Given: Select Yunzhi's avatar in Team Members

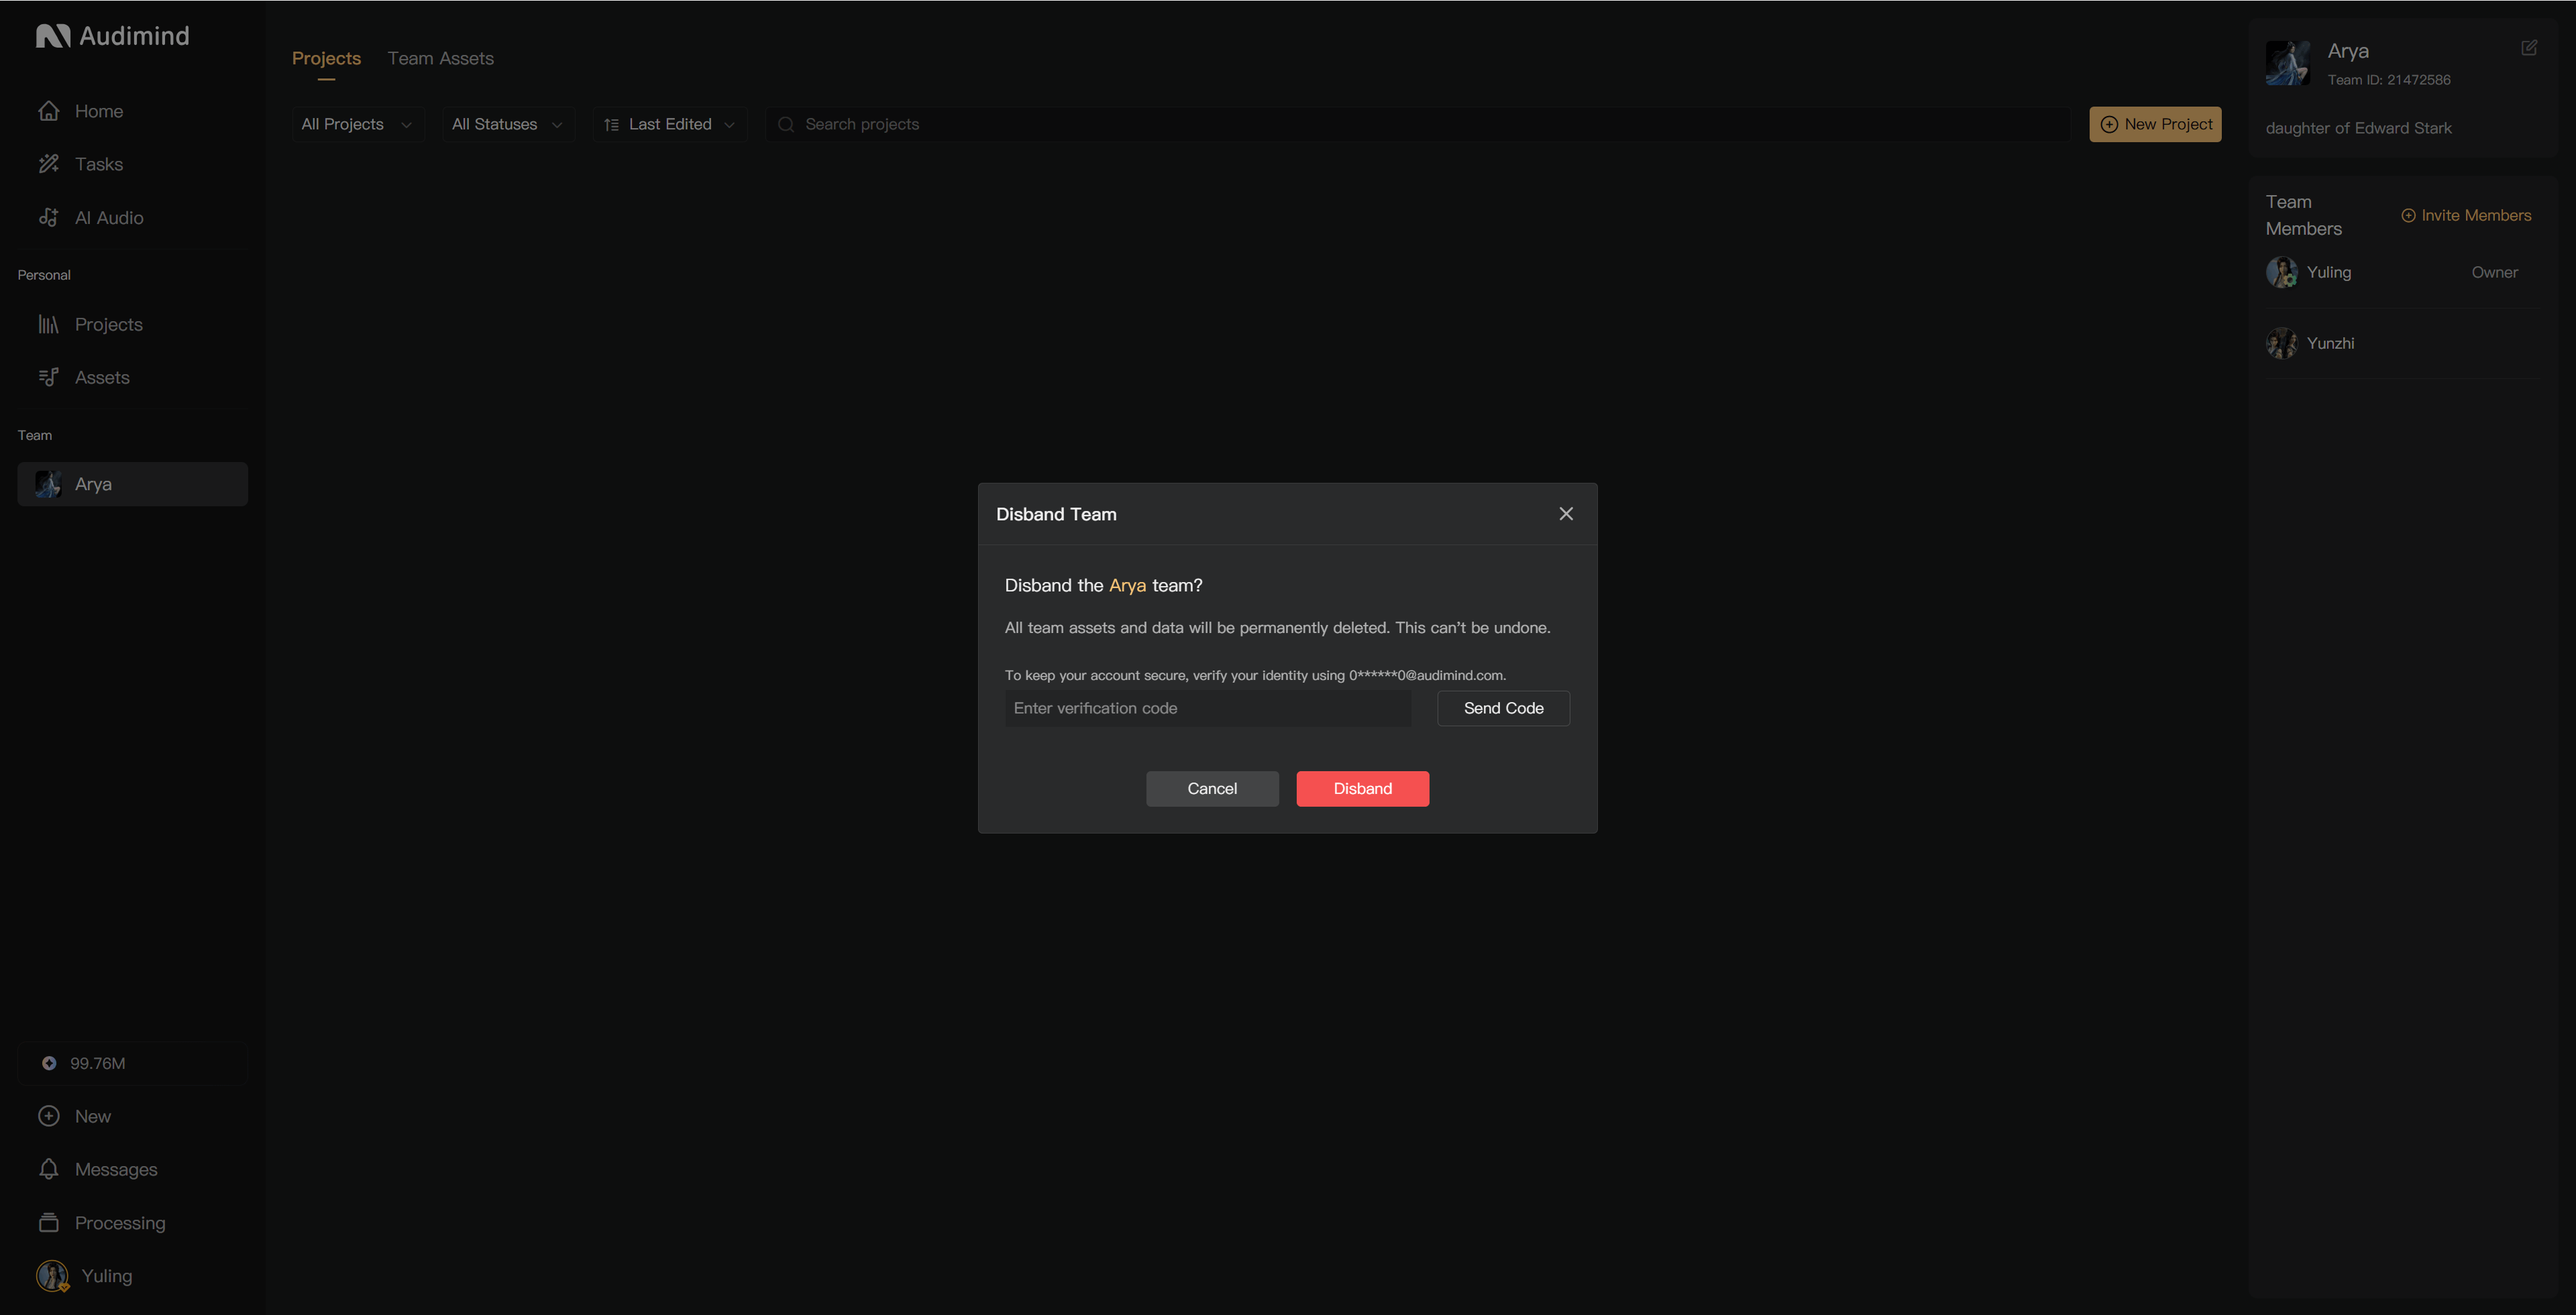Looking at the screenshot, I should point(2281,343).
